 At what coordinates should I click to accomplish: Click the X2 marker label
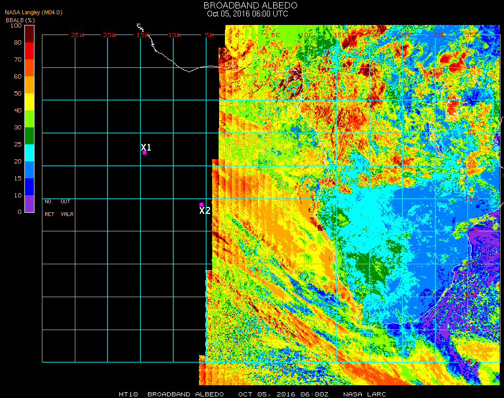(205, 211)
